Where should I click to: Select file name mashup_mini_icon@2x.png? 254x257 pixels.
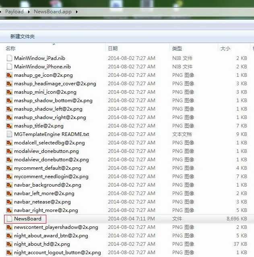pyautogui.click(x=45, y=92)
